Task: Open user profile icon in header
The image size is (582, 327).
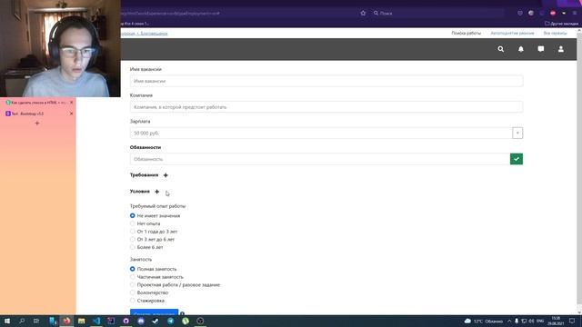Action: coord(561,49)
